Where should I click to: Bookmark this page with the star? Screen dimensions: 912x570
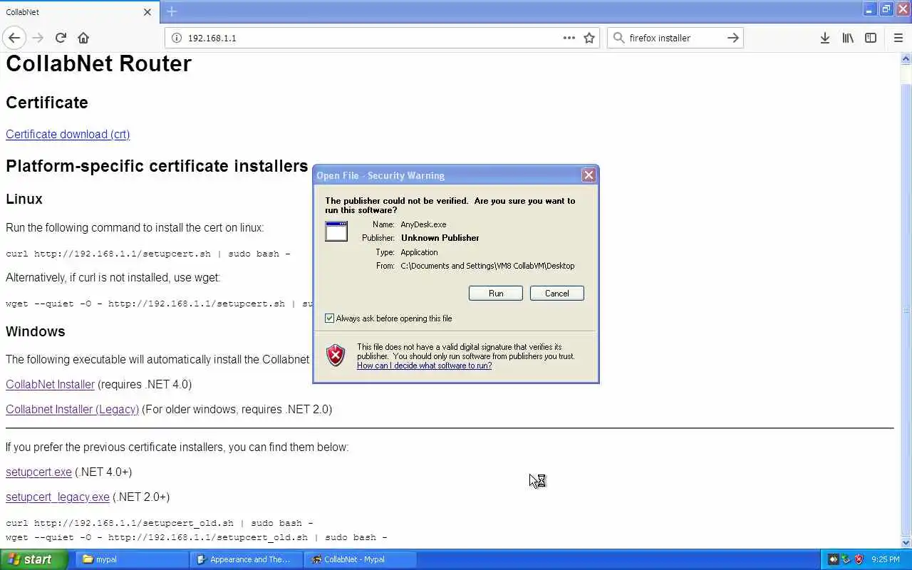[x=589, y=38]
